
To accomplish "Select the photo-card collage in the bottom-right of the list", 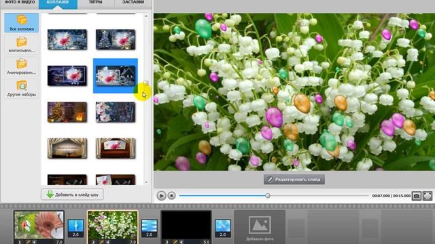I will coord(116,180).
